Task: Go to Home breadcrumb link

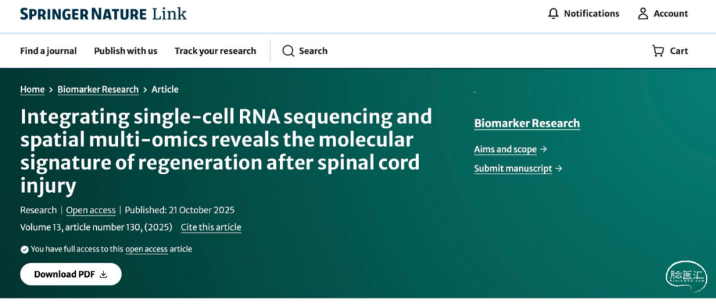Action: (32, 89)
